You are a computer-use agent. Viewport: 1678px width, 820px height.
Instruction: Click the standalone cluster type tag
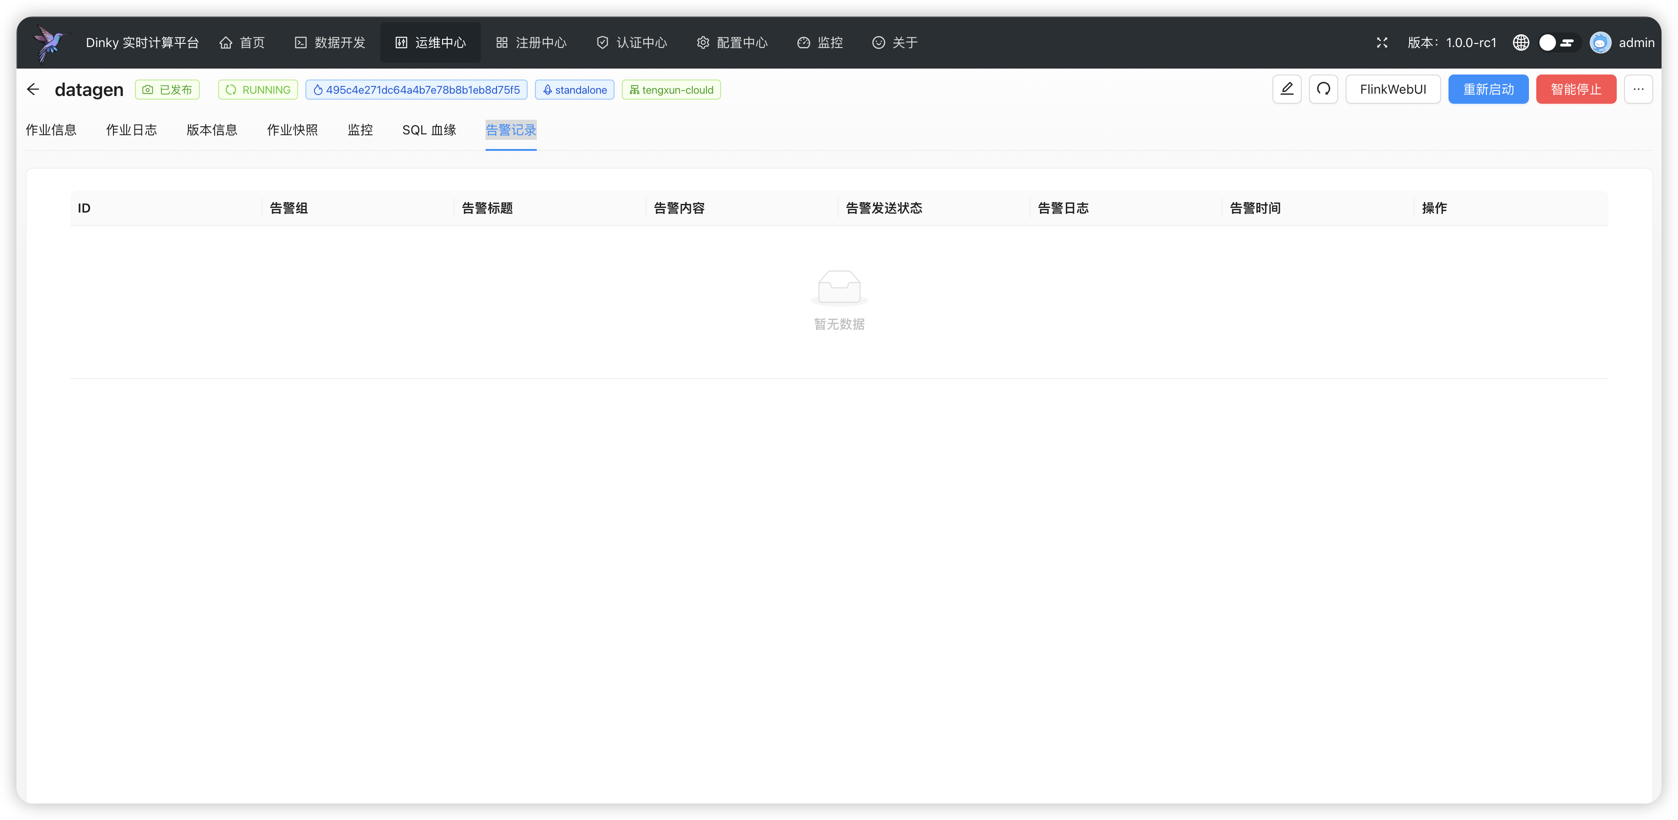tap(575, 90)
